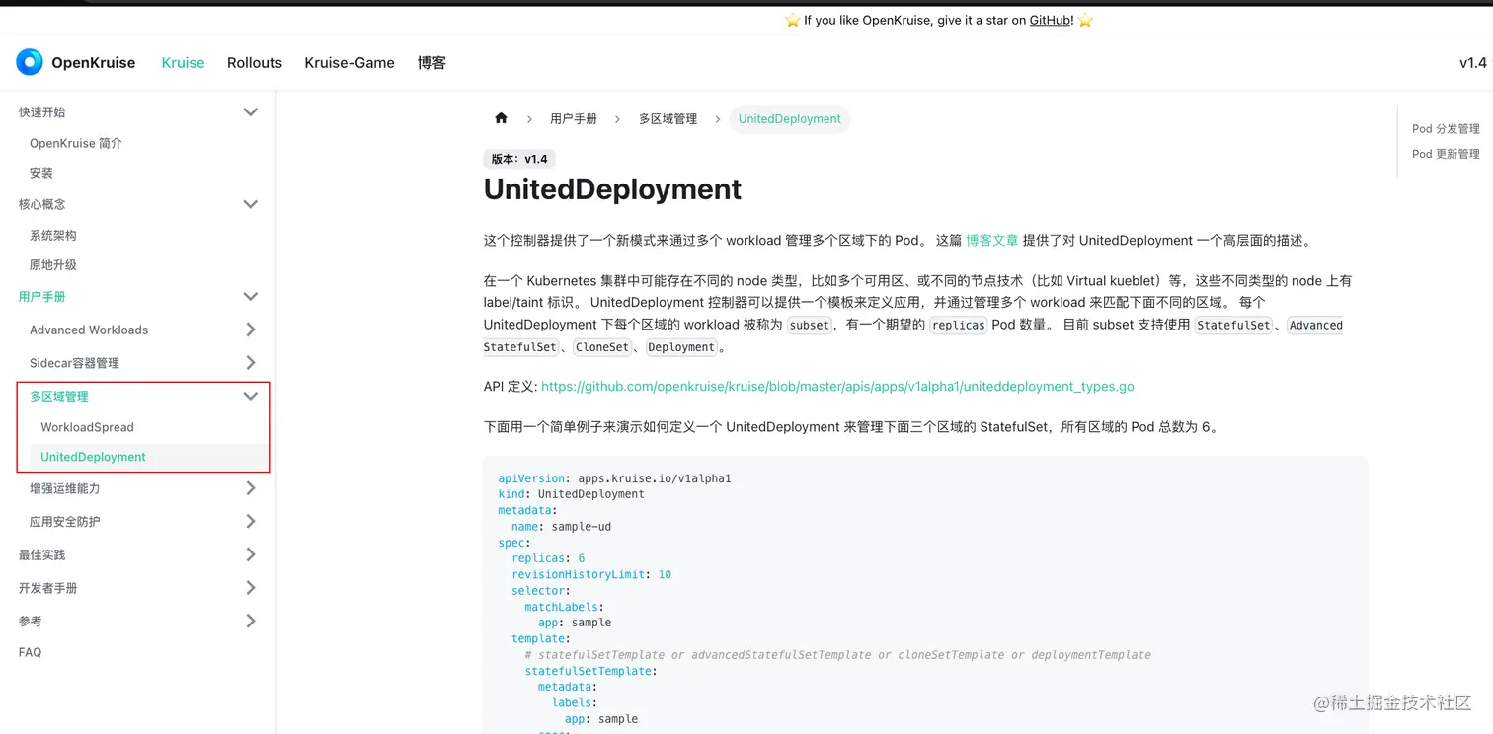Click the OpenKruise brand text

click(94, 62)
